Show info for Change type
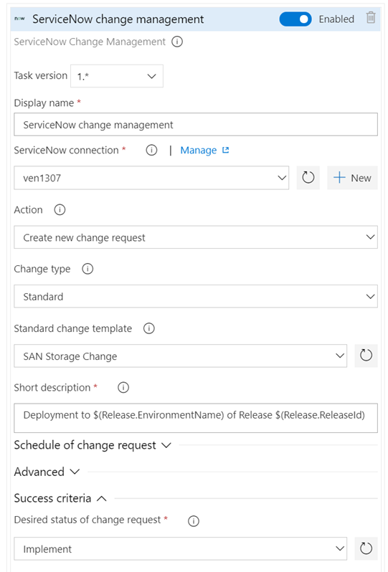Viewport: 388px width, 572px height. click(87, 269)
